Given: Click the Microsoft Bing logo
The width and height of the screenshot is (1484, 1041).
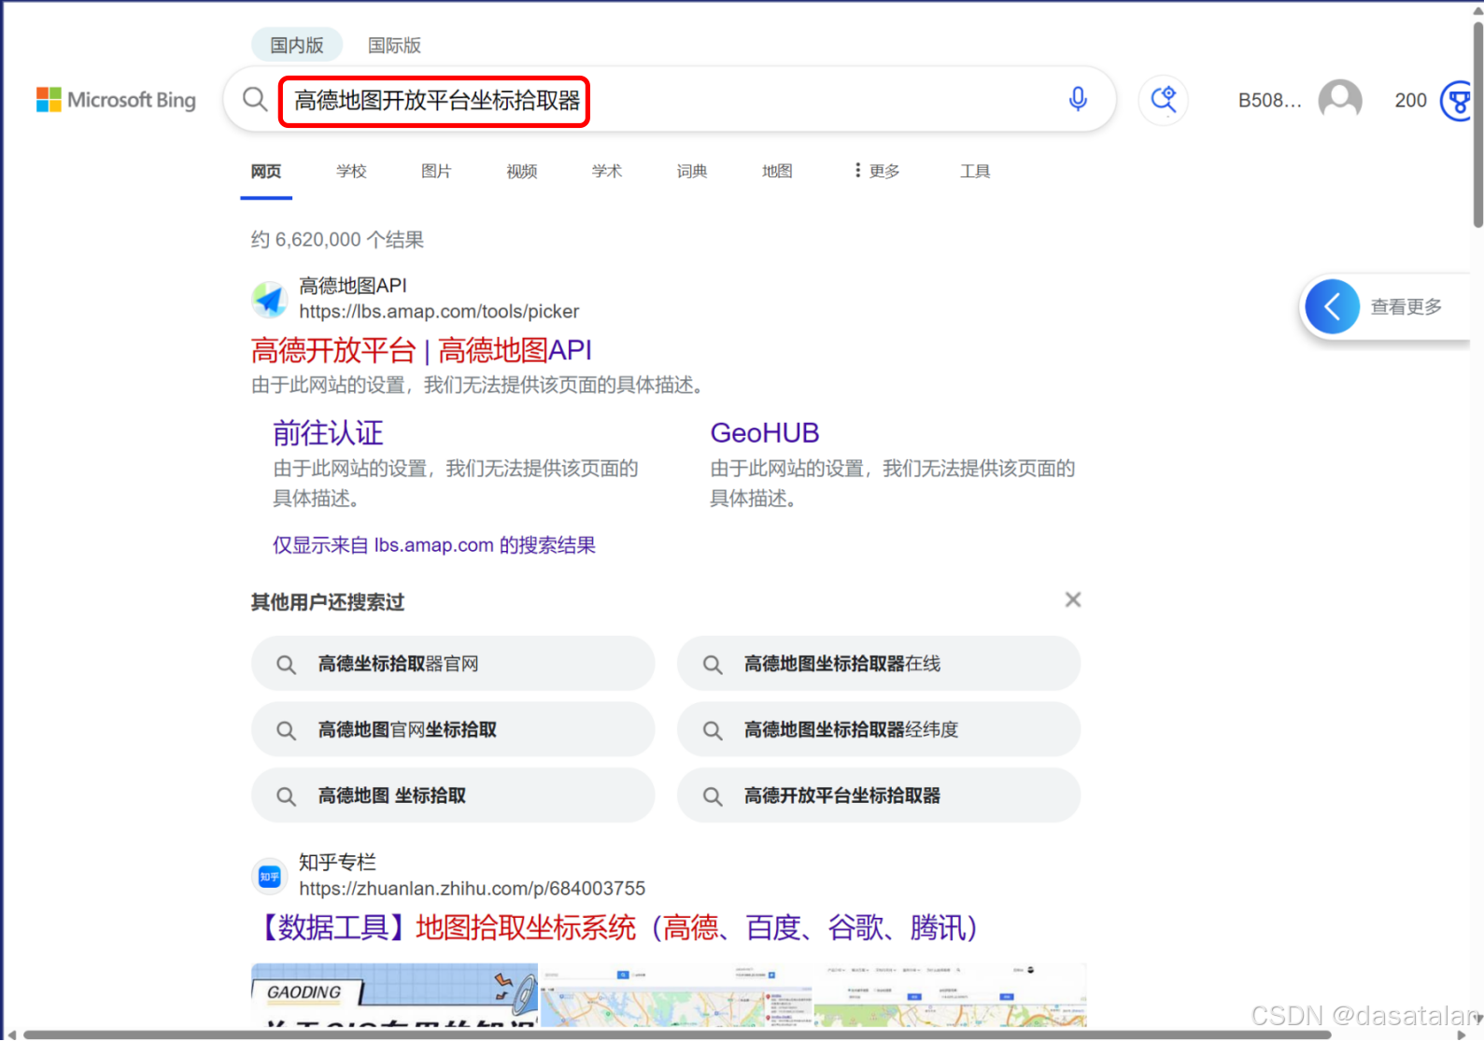Looking at the screenshot, I should tap(116, 100).
